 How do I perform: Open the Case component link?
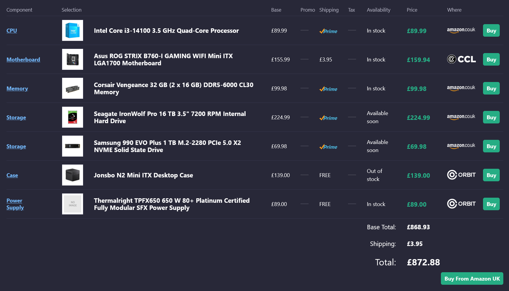point(12,175)
